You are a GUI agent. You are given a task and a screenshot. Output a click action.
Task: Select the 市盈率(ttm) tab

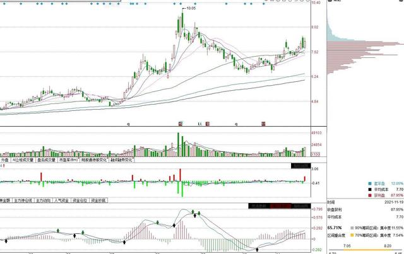[69, 160]
